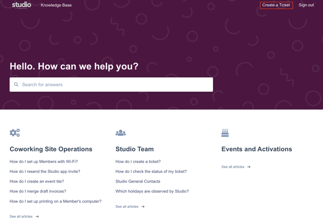Open the Coworking Site Operations category heading
Screen dimensions: 323x222
[x=51, y=149]
